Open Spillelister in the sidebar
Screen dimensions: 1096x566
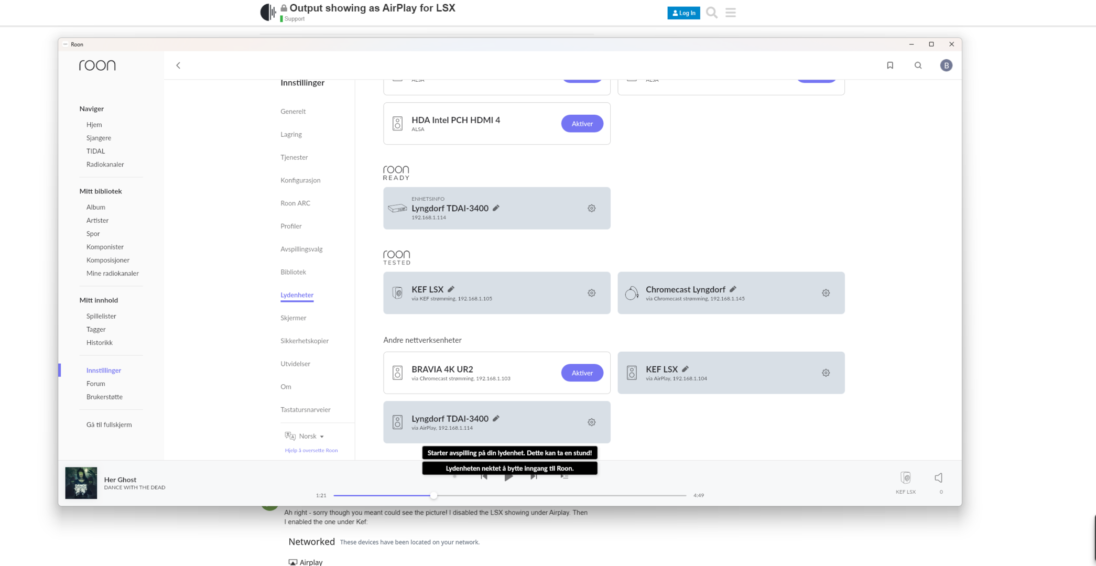[101, 316]
